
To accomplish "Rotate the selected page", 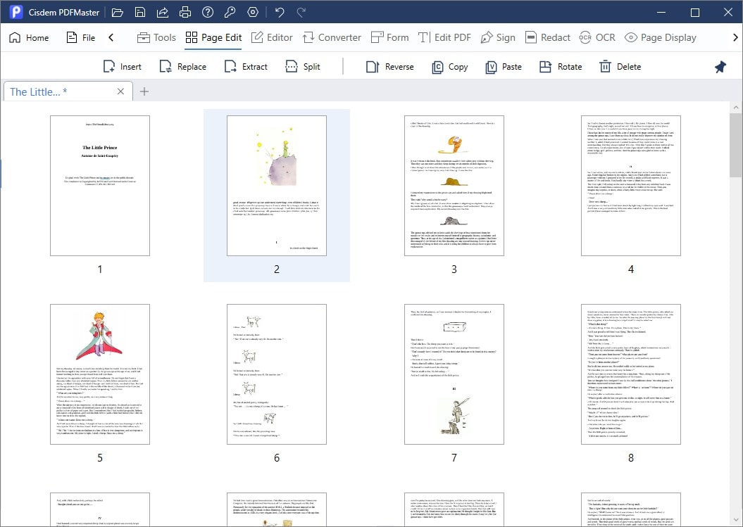I will click(x=561, y=67).
